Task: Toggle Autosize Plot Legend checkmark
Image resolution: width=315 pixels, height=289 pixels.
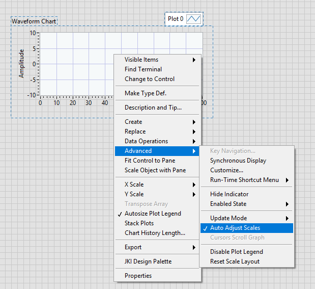Action: click(153, 214)
